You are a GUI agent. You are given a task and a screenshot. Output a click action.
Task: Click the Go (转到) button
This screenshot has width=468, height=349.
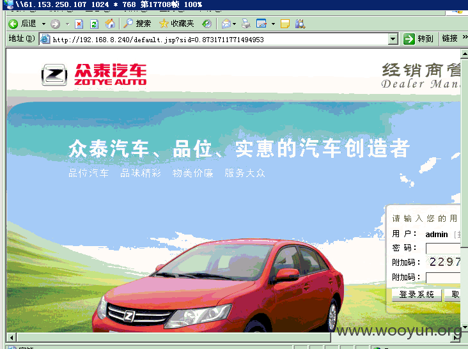419,39
